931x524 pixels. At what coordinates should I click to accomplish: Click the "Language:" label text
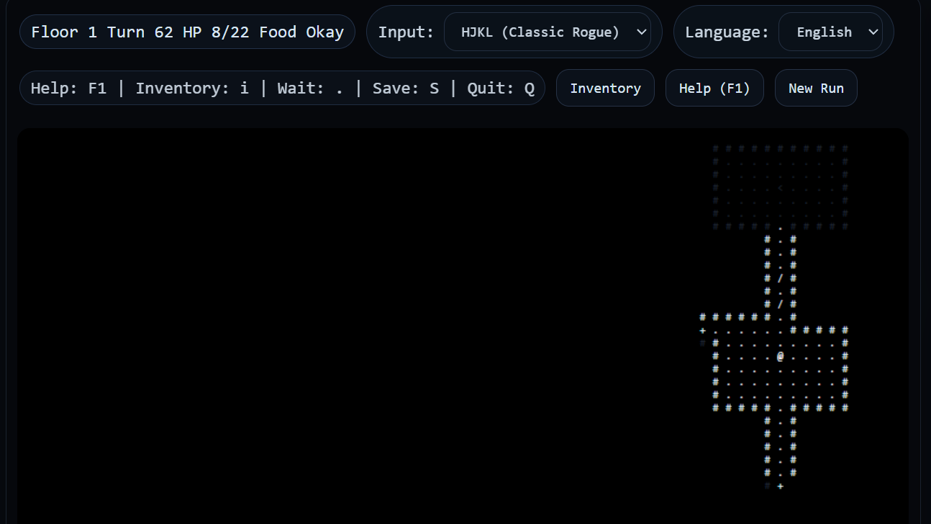point(726,32)
